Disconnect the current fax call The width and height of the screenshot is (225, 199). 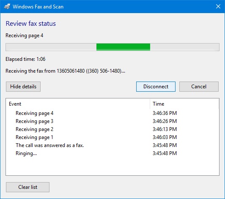156,87
